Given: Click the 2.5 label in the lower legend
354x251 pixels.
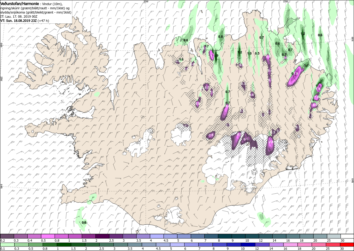Looking at the screenshot, I should 102,249.
